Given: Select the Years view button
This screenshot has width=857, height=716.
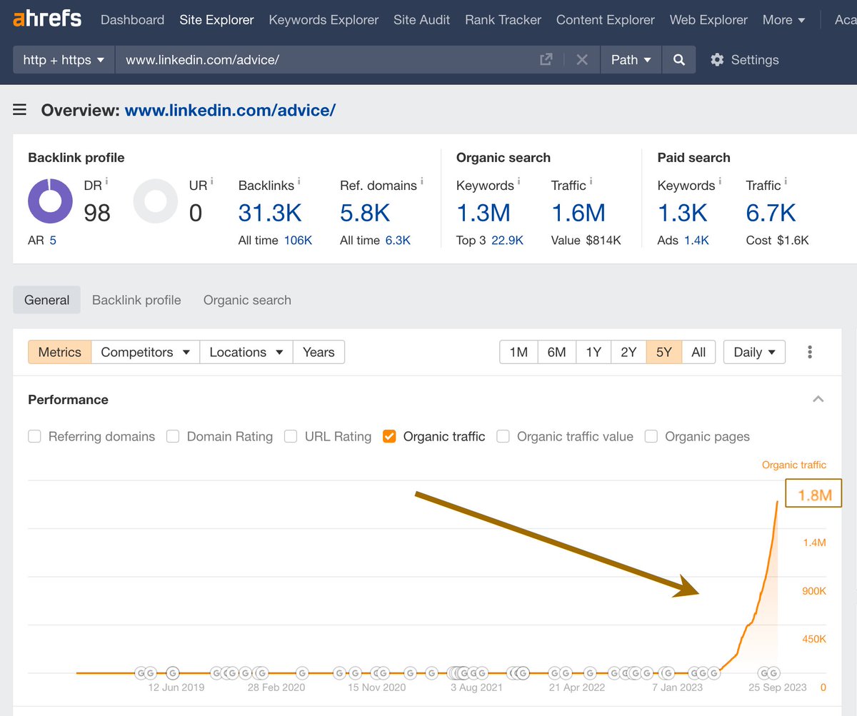Looking at the screenshot, I should tap(319, 352).
